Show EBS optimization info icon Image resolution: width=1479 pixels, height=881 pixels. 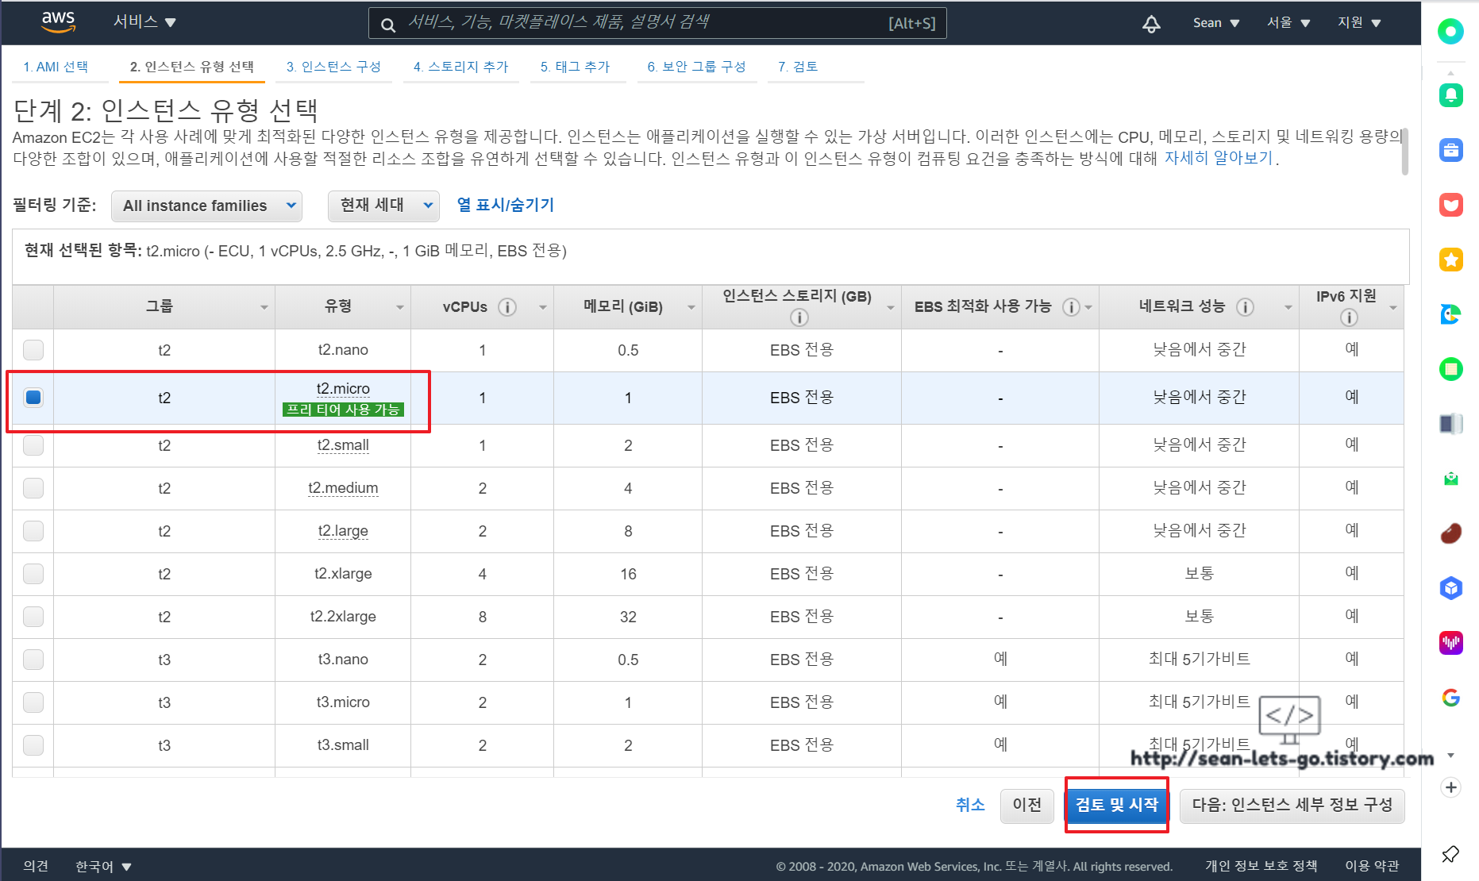tap(1071, 307)
